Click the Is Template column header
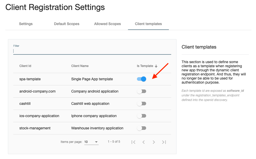The image size is (256, 159). 145,66
